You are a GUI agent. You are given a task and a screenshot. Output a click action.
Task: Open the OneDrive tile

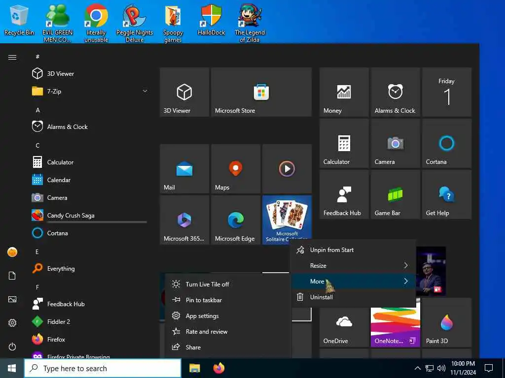click(344, 327)
